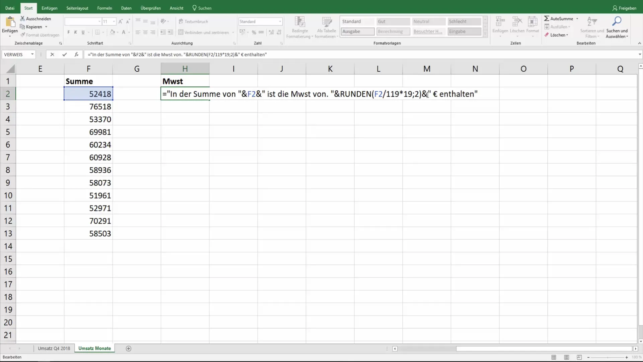Switch to Formeln tab

tap(104, 8)
